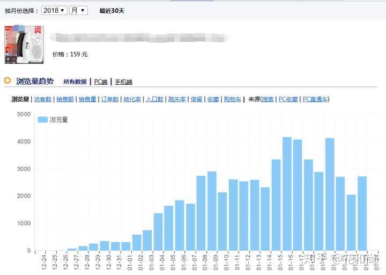Select the 购物车 metric link
386x275 pixels.
point(232,99)
